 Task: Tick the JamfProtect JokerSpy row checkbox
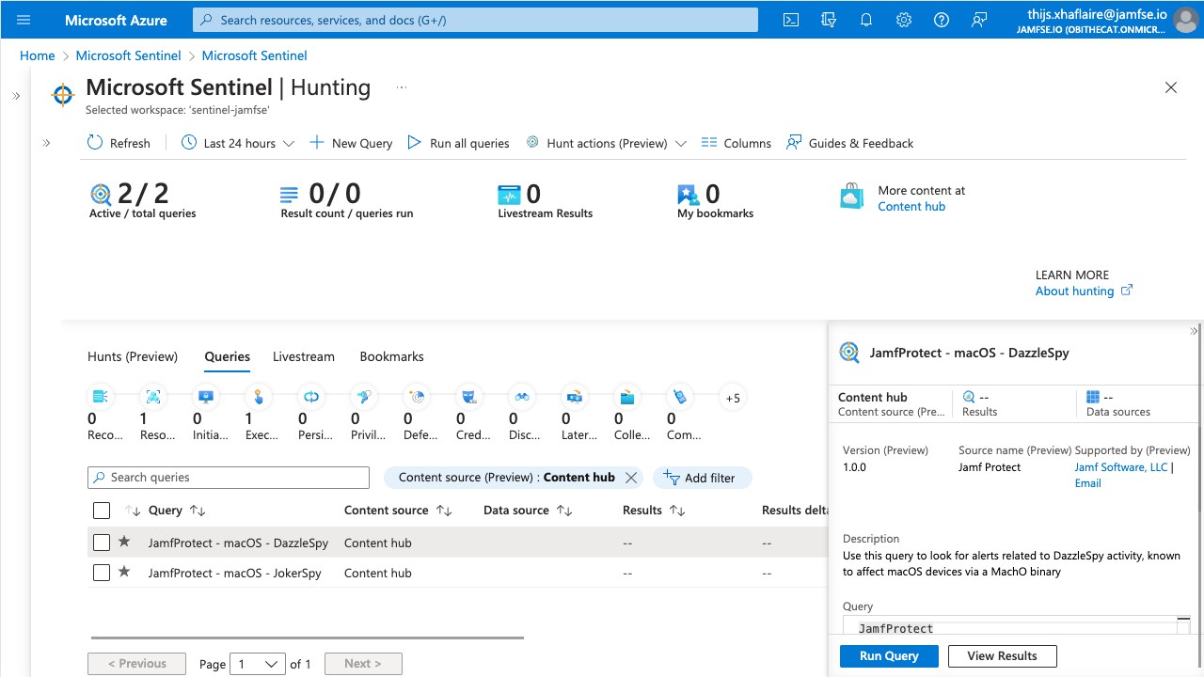(x=102, y=573)
